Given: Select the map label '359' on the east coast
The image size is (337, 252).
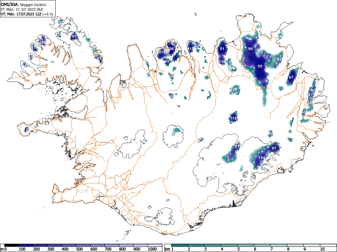Looking at the screenshot, I should coord(310,102).
